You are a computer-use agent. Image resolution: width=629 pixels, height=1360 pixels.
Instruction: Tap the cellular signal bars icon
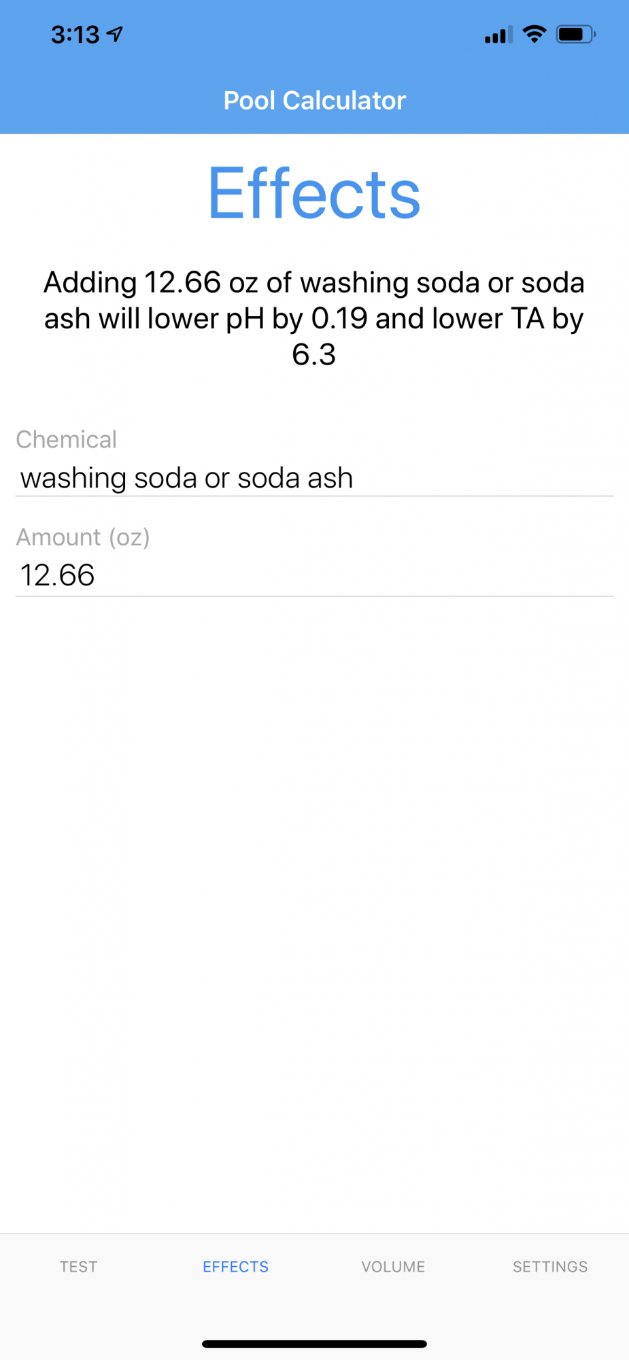tap(498, 35)
